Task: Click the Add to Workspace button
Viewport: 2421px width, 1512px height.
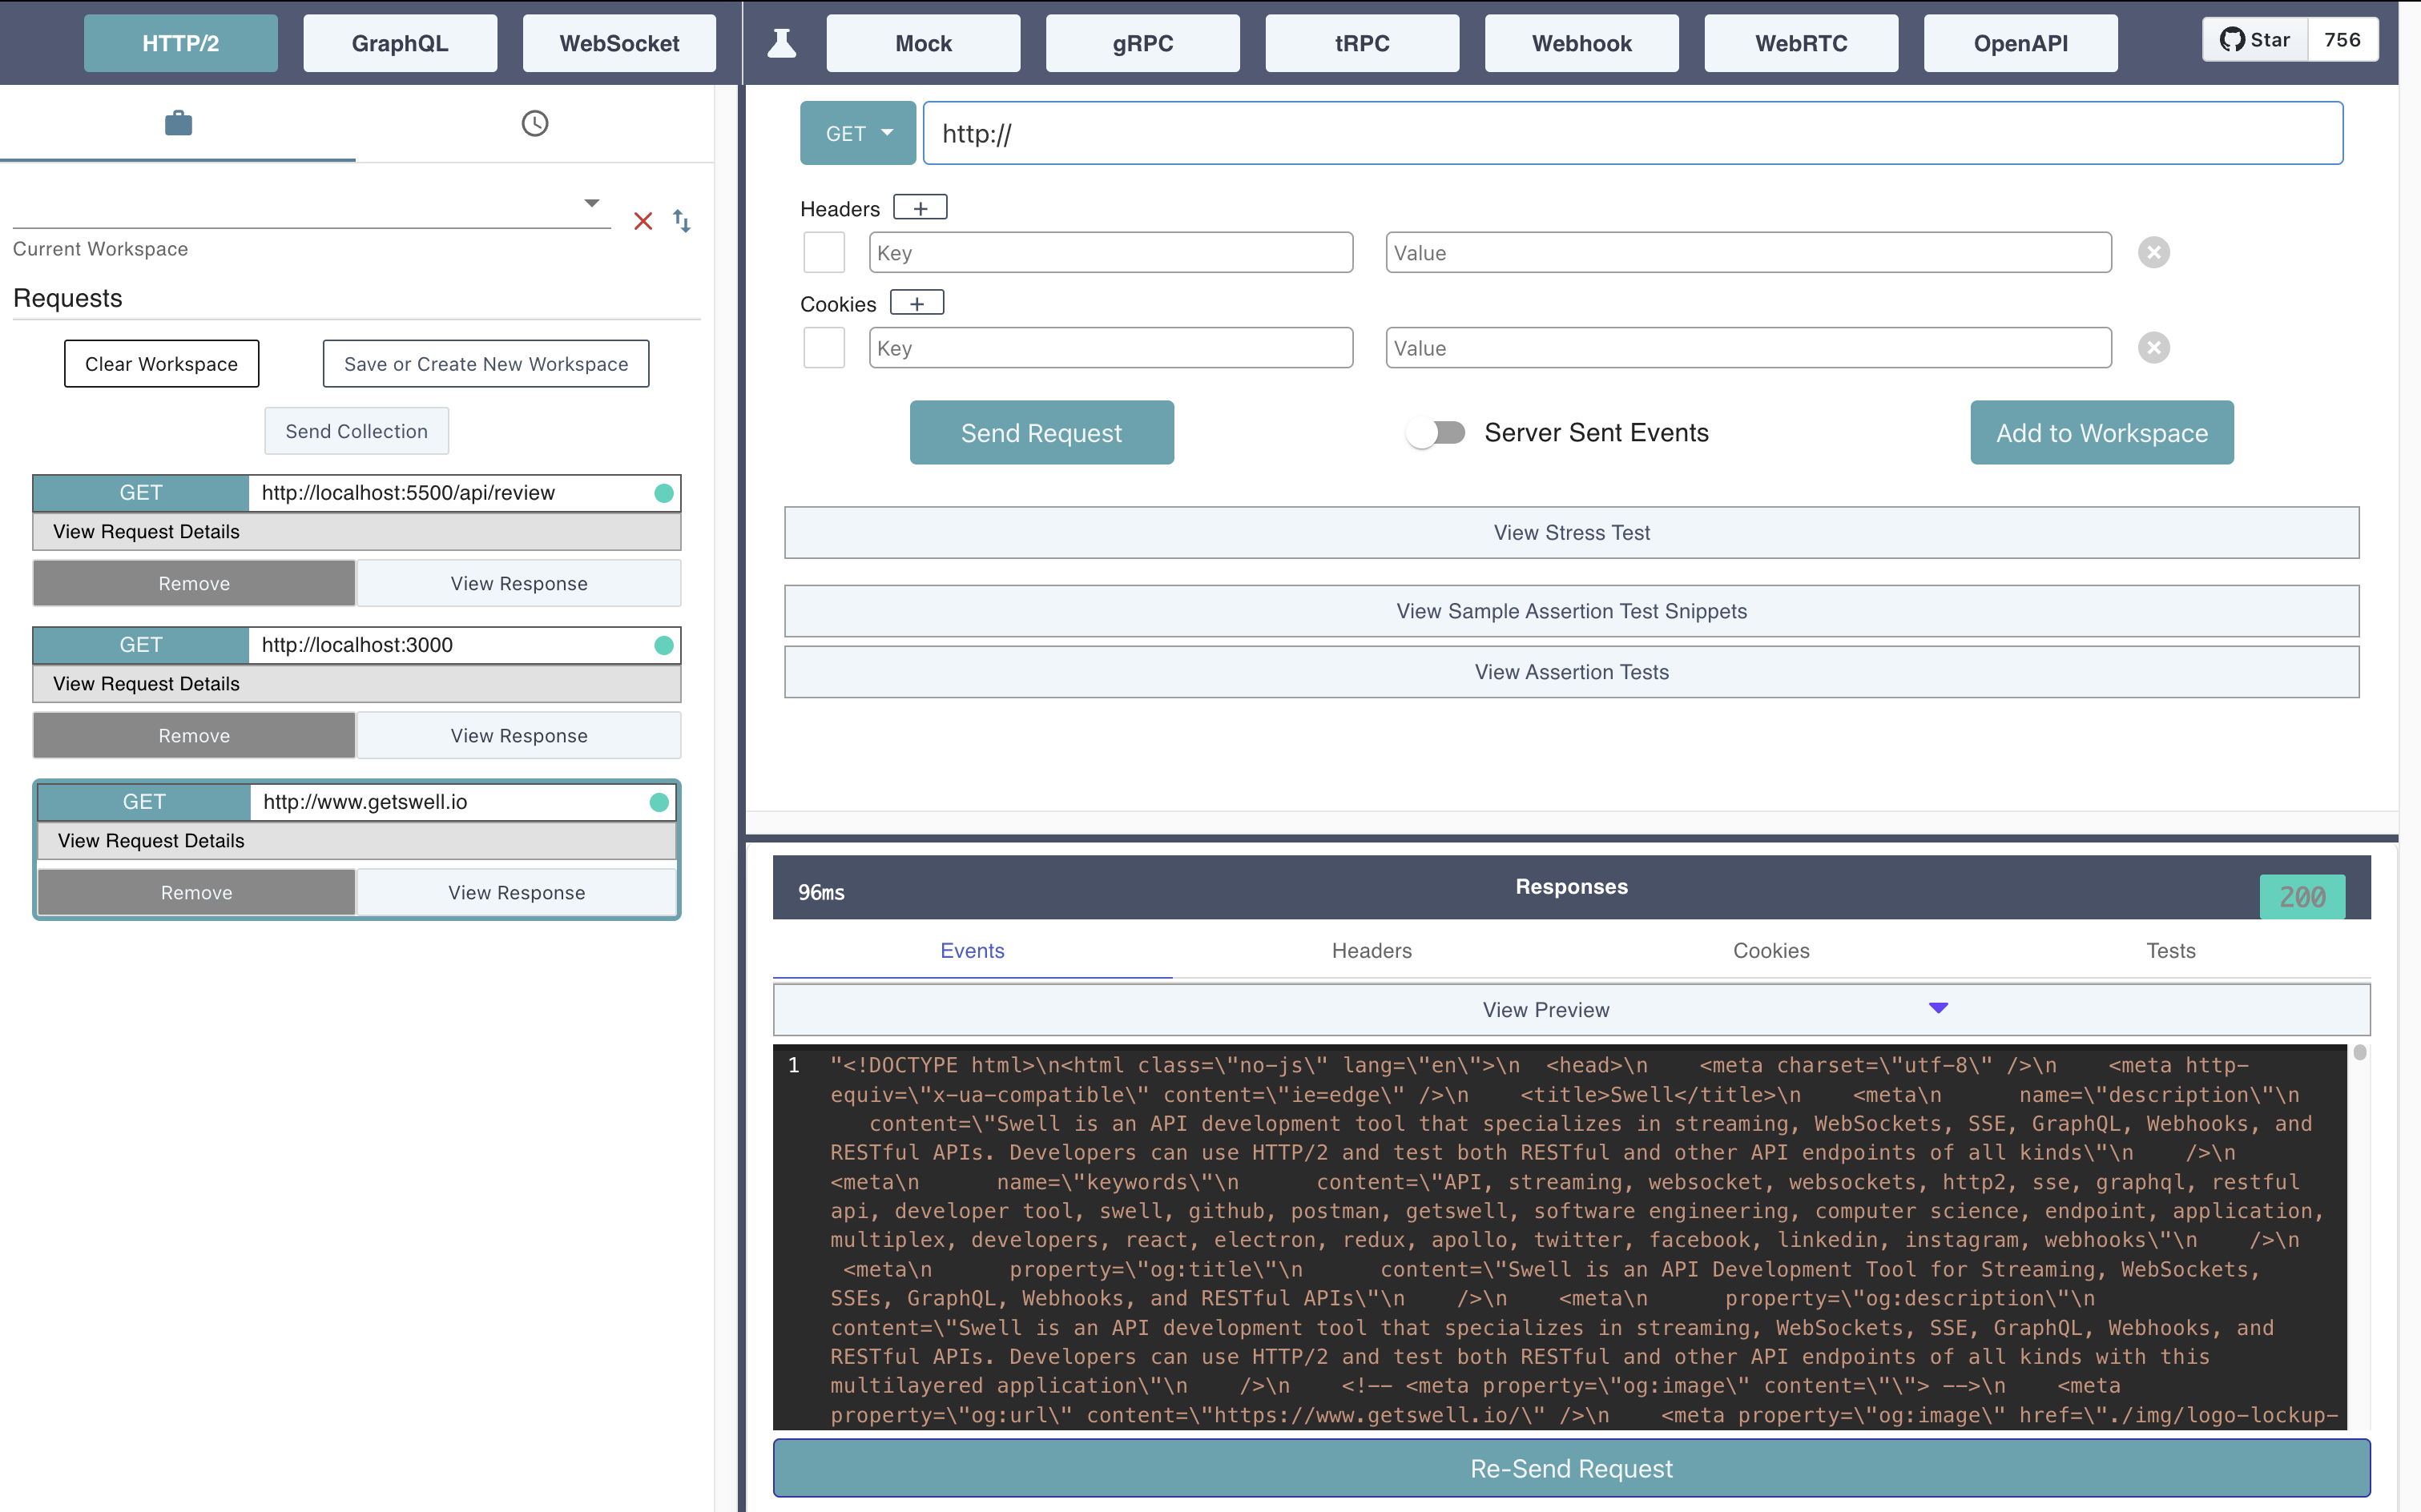Action: pyautogui.click(x=2102, y=432)
